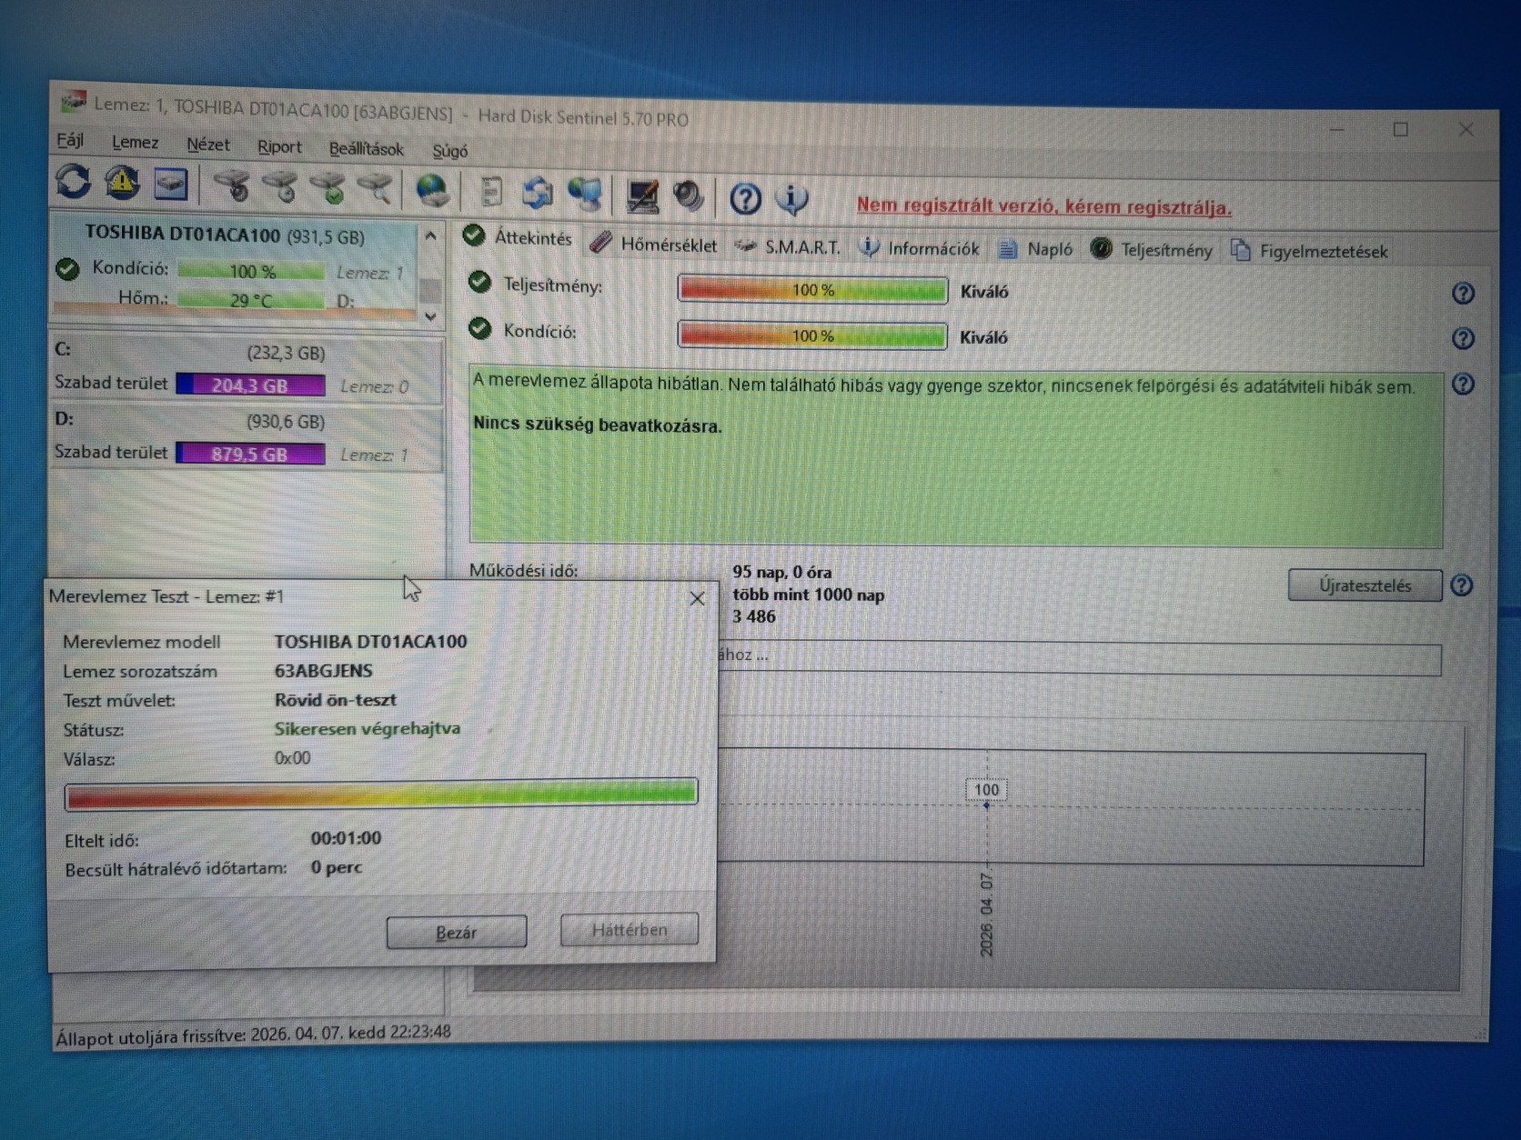The height and width of the screenshot is (1140, 1521).
Task: Open help for the Kondíció row
Action: point(1463,339)
